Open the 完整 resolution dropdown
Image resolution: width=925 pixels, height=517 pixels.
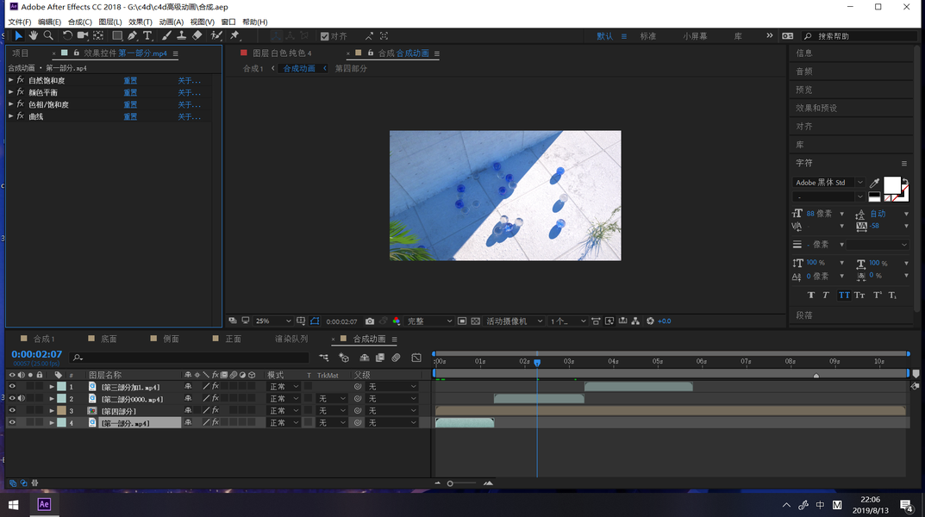(429, 321)
